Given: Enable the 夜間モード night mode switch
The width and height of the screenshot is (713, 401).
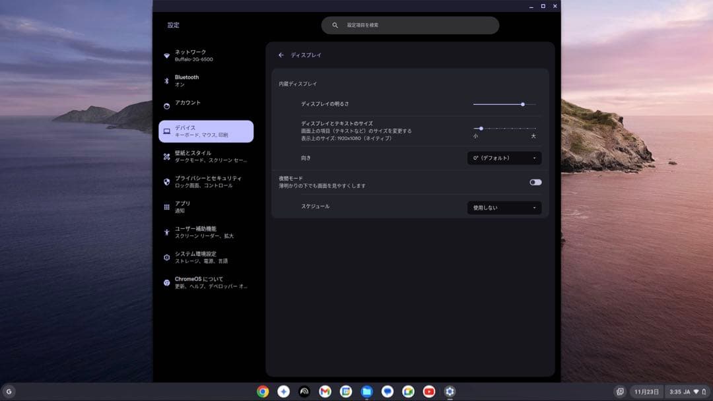Looking at the screenshot, I should (535, 181).
